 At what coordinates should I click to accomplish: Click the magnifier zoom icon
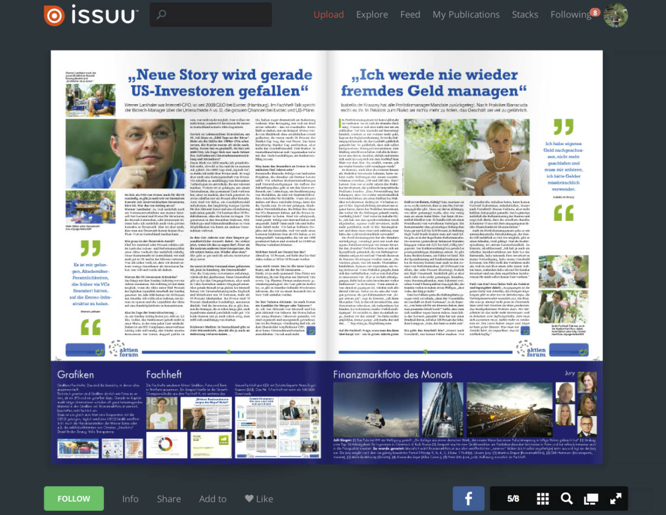coord(567,498)
